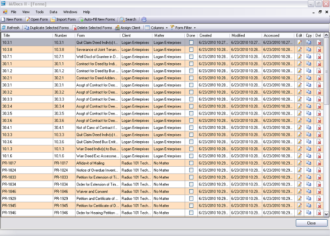This screenshot has width=330, height=236.
Task: Click edit icon for row 30.3.1
Action: point(299,85)
